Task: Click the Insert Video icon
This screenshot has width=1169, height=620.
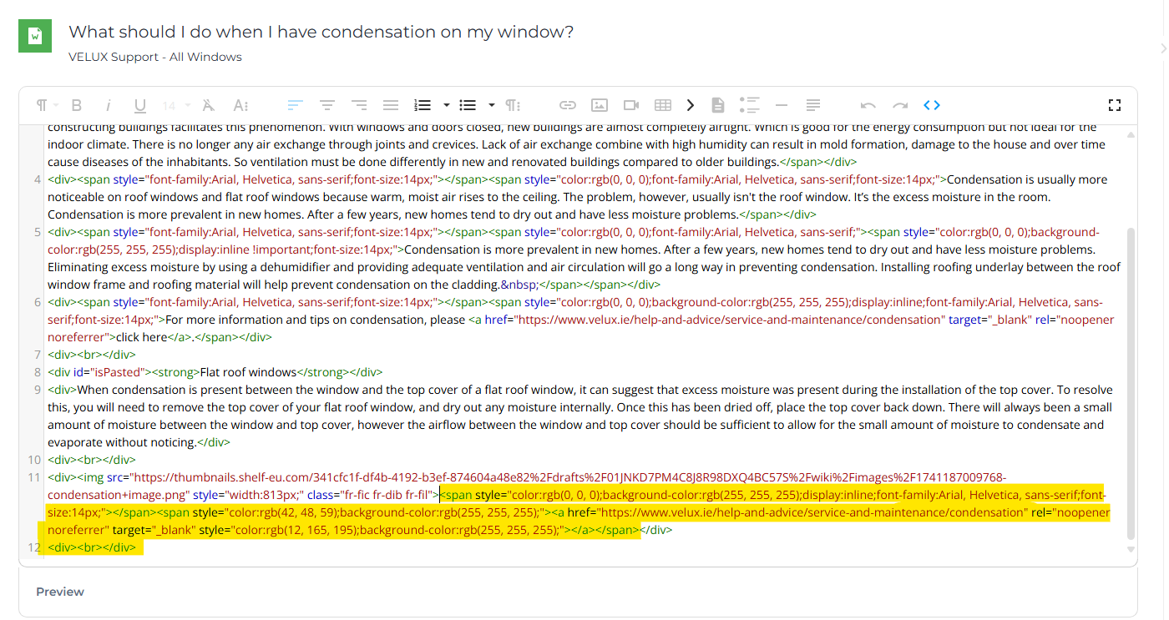Action: pos(631,105)
